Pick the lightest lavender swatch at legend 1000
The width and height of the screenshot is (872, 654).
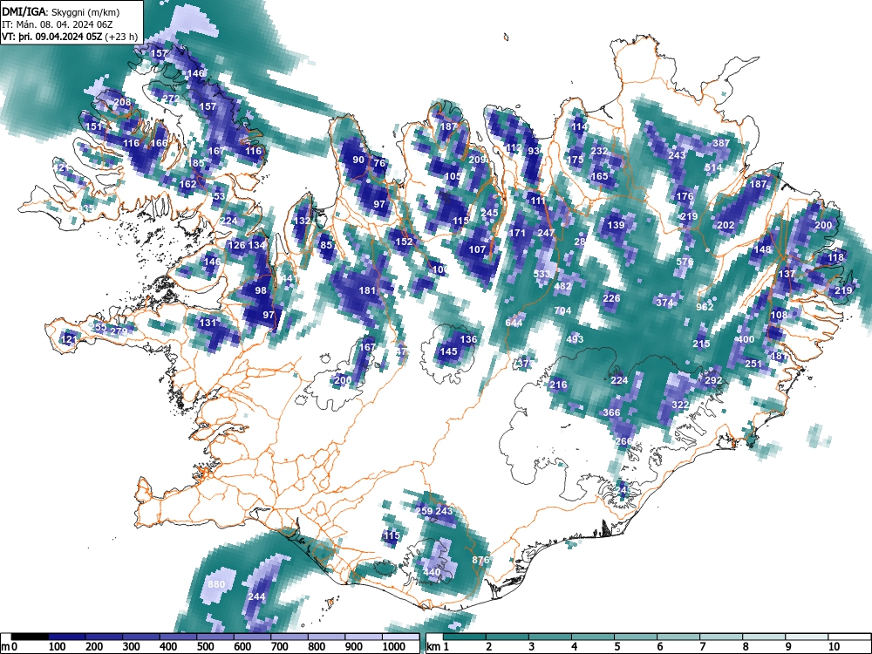[x=400, y=637]
